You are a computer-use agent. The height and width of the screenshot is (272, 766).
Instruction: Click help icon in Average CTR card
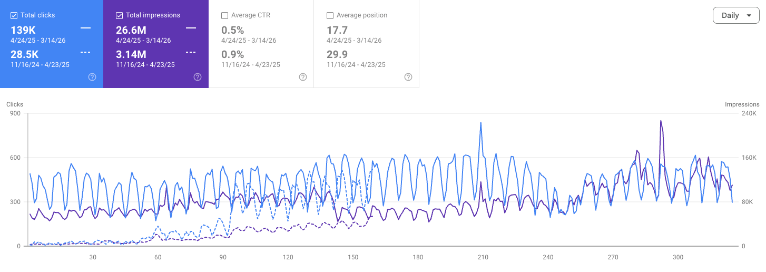(303, 77)
